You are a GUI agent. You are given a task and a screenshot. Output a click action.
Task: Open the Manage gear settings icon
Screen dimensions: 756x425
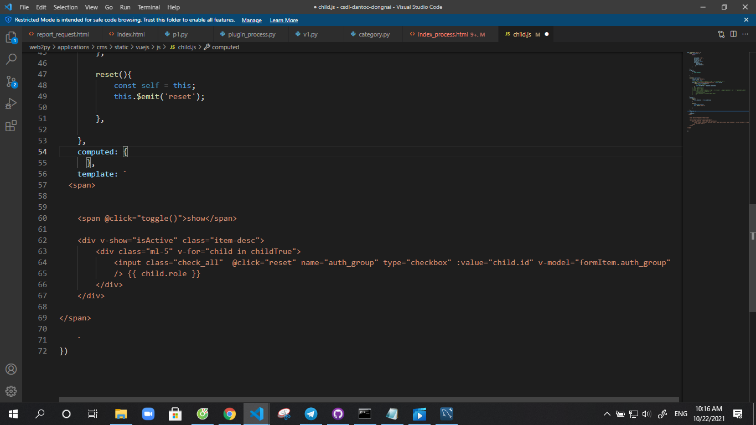[11, 391]
